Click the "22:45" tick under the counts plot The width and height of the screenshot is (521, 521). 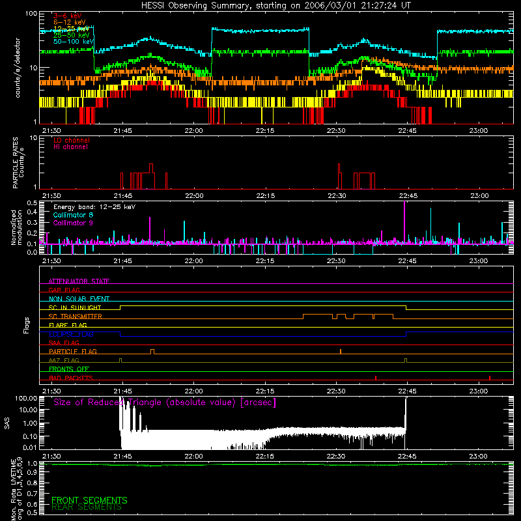[407, 131]
